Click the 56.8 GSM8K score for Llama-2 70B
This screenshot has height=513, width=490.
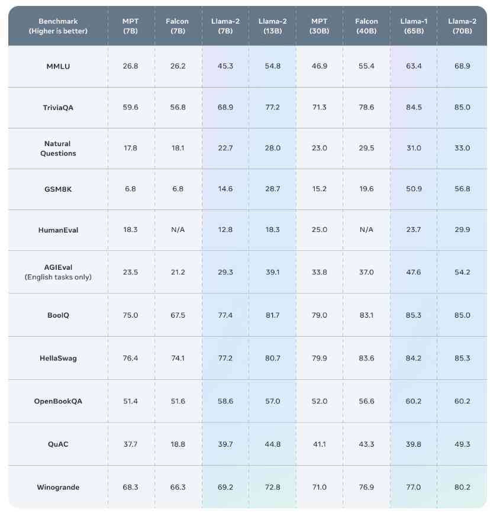click(462, 189)
